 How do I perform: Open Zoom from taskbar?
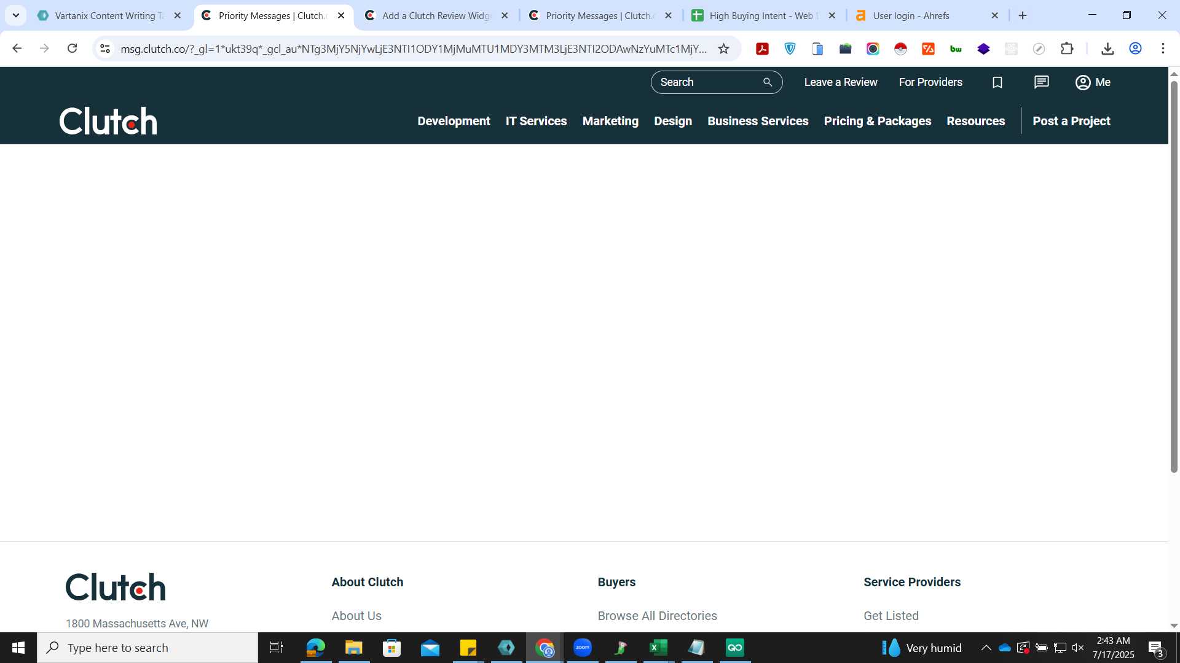[x=583, y=648]
